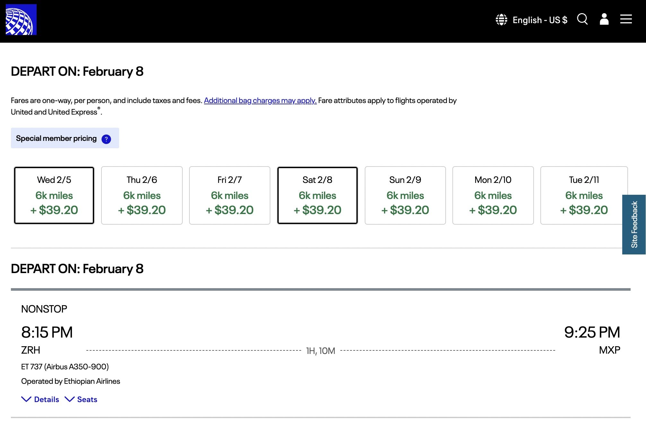The image size is (646, 421).
Task: Click the MXP destination airport code
Action: pyautogui.click(x=609, y=350)
